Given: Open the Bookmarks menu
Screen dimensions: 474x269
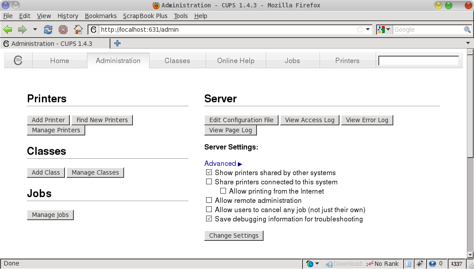Looking at the screenshot, I should (x=101, y=16).
